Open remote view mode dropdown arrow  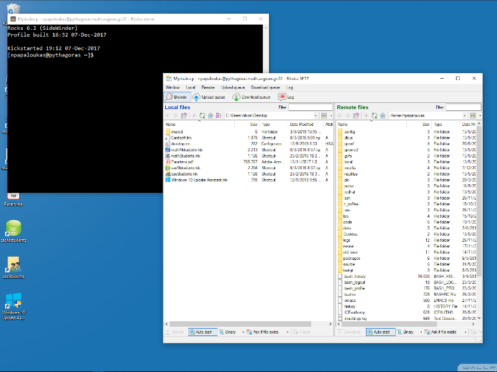(480, 115)
